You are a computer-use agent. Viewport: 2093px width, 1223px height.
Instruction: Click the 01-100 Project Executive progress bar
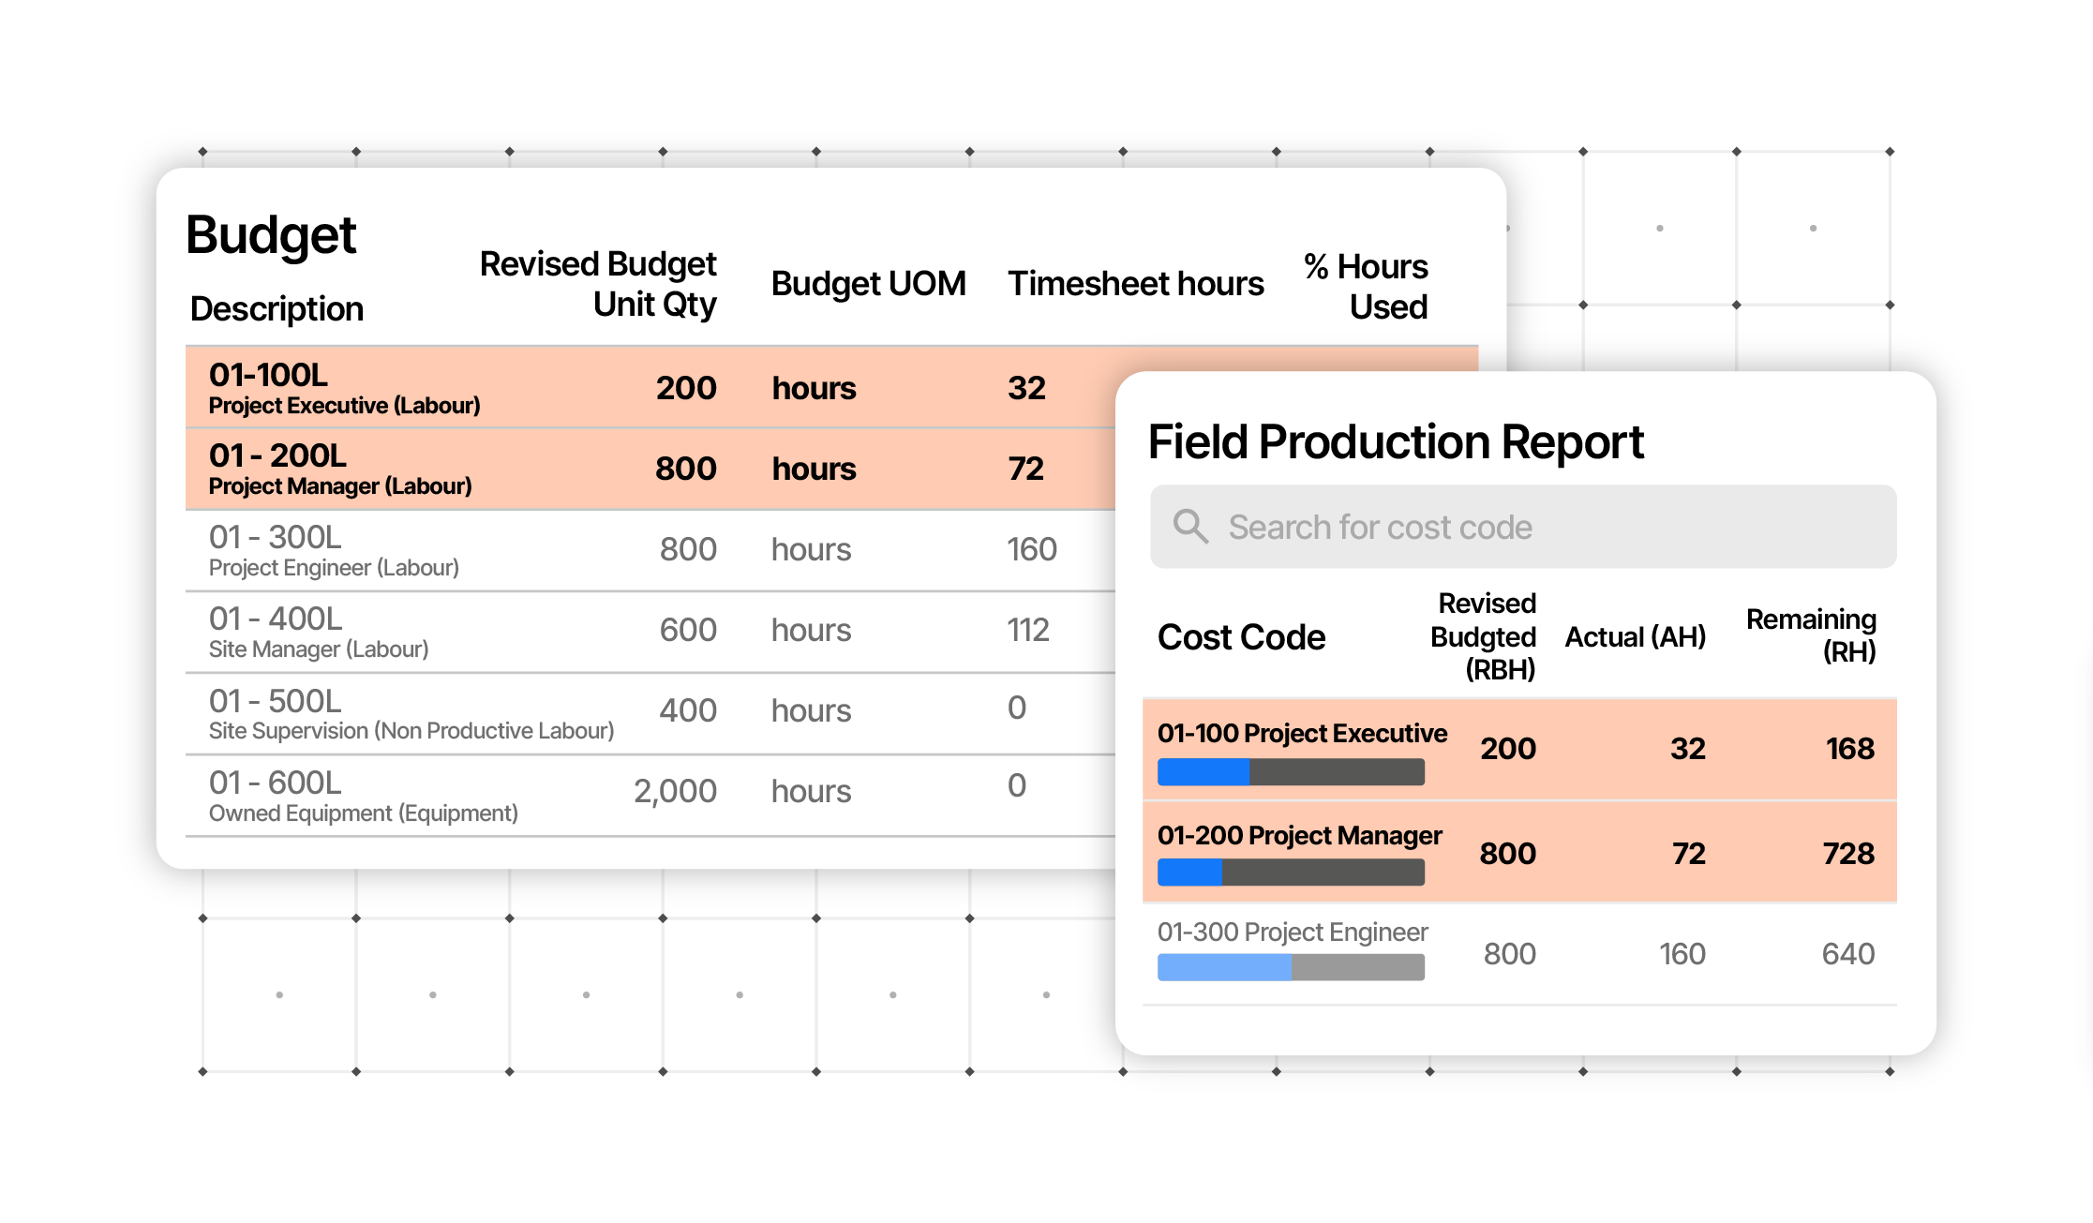click(1290, 771)
